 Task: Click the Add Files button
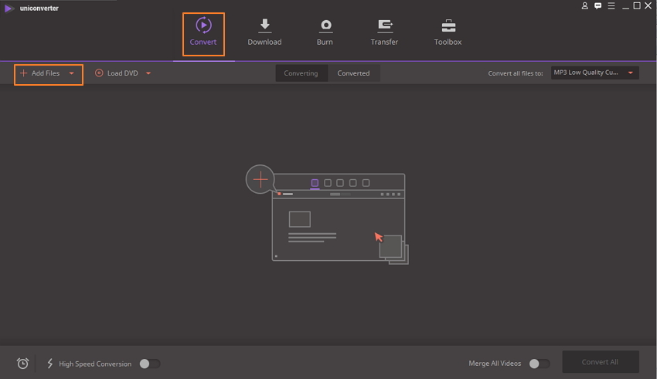click(46, 73)
